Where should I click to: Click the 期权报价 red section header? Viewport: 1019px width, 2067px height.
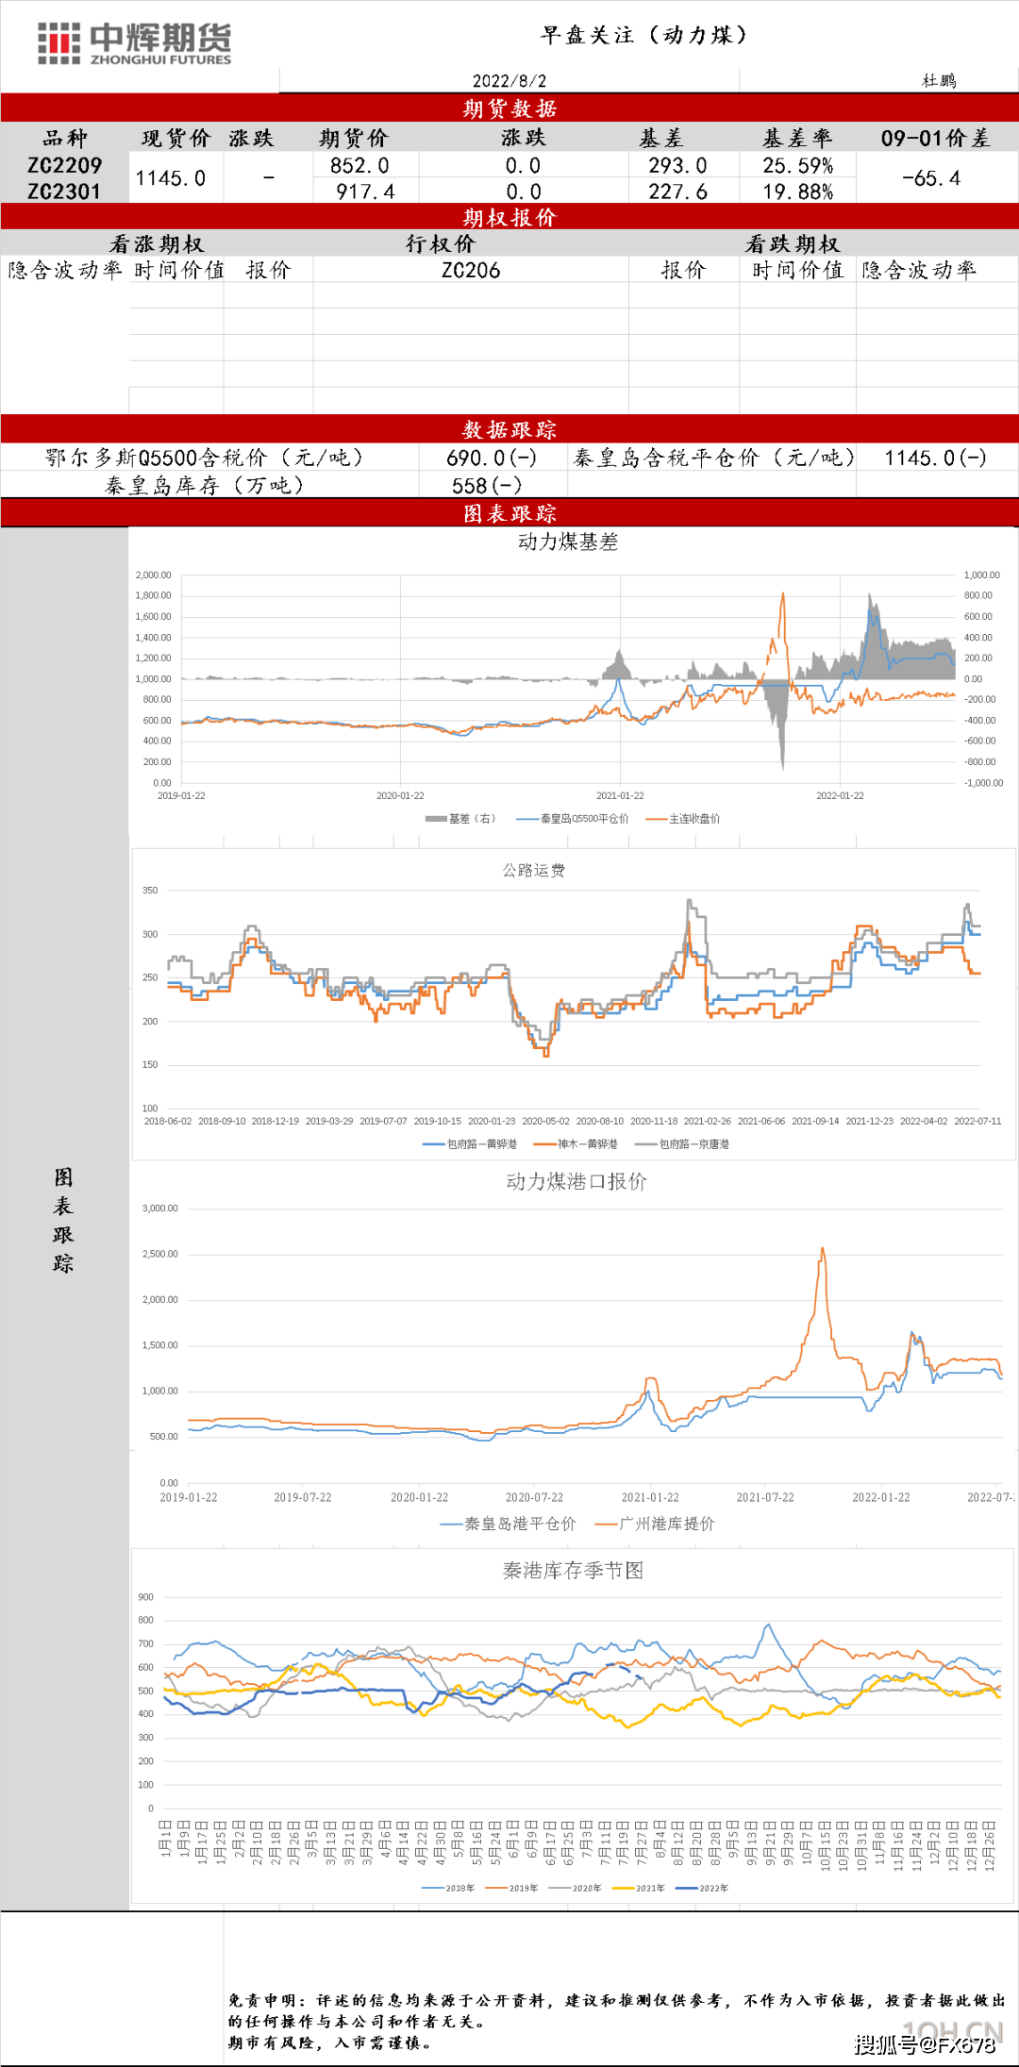(509, 218)
